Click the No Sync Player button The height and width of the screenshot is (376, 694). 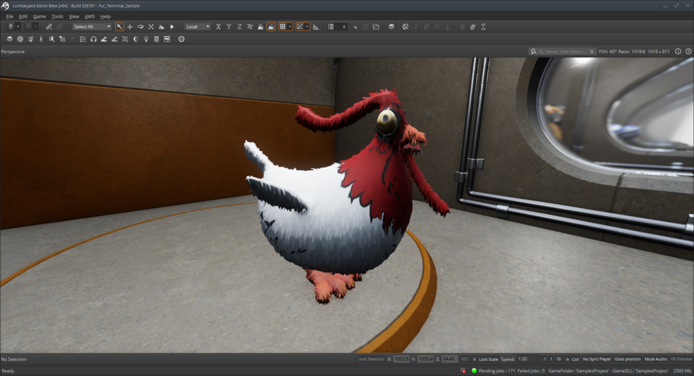tap(596, 359)
